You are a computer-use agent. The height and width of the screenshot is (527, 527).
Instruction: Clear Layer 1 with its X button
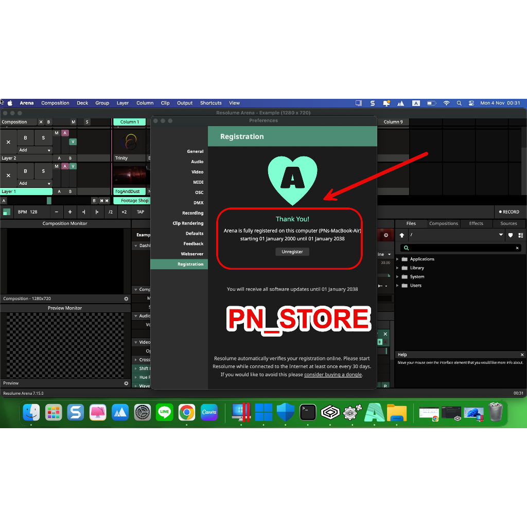[x=8, y=175]
